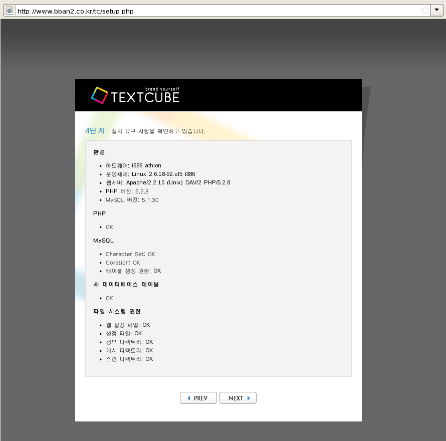
Task: Click the PHP section heading
Action: point(99,213)
